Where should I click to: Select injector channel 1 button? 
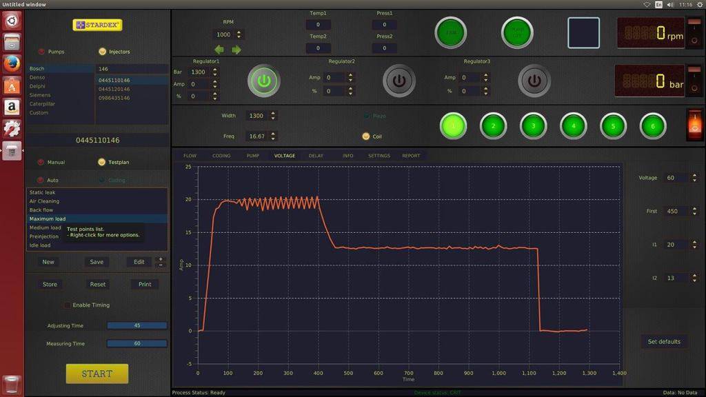tap(454, 126)
